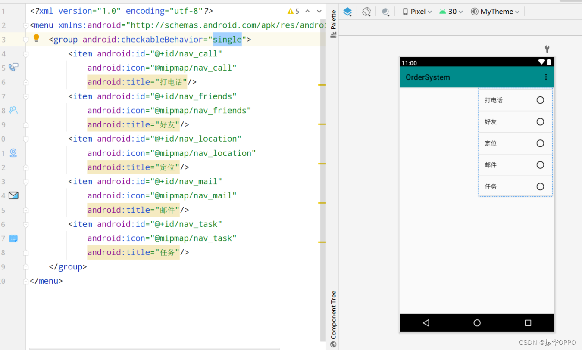Click the "@+id/nav_location" code text

tap(196, 139)
